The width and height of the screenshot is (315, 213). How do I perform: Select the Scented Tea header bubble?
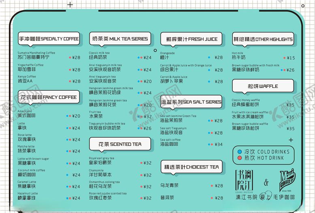pos(120,144)
